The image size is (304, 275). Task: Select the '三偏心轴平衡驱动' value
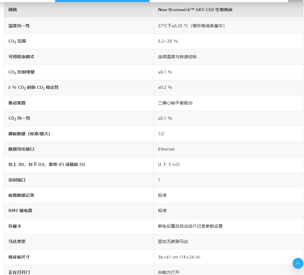pyautogui.click(x=175, y=103)
